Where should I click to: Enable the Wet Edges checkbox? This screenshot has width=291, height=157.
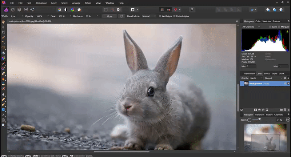point(160,16)
